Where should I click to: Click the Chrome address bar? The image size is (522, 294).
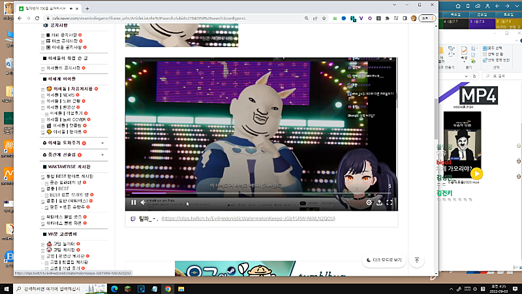pyautogui.click(x=173, y=18)
